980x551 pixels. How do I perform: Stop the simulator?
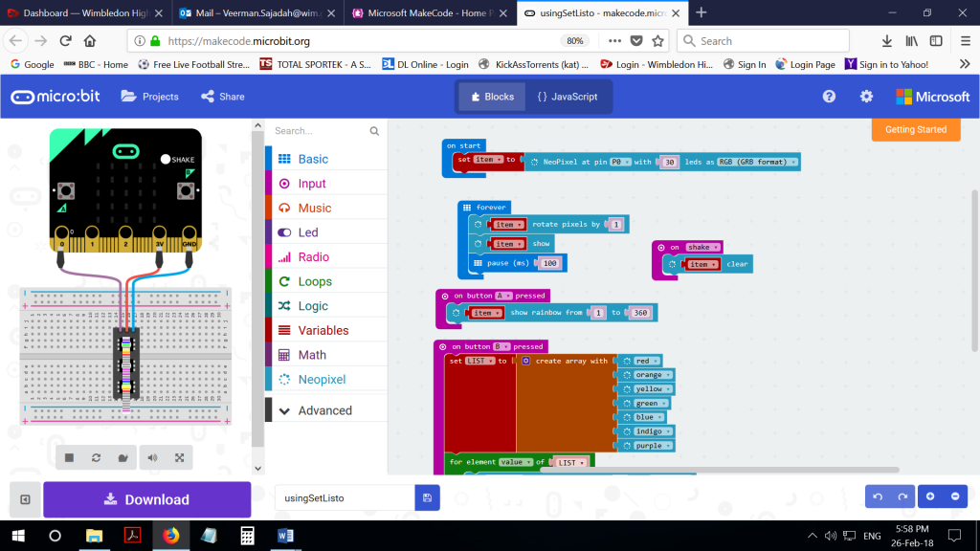click(69, 458)
